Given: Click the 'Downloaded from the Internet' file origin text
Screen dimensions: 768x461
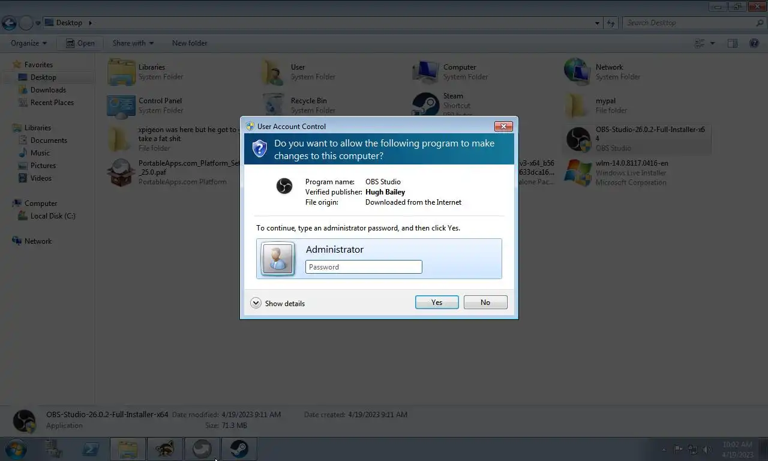Looking at the screenshot, I should (x=413, y=202).
